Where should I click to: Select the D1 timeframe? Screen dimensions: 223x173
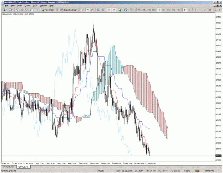(x=168, y=10)
